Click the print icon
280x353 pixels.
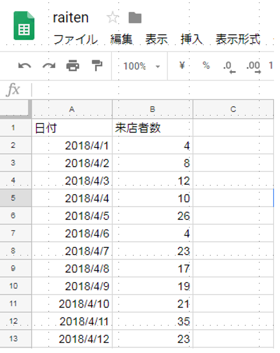[x=72, y=65]
